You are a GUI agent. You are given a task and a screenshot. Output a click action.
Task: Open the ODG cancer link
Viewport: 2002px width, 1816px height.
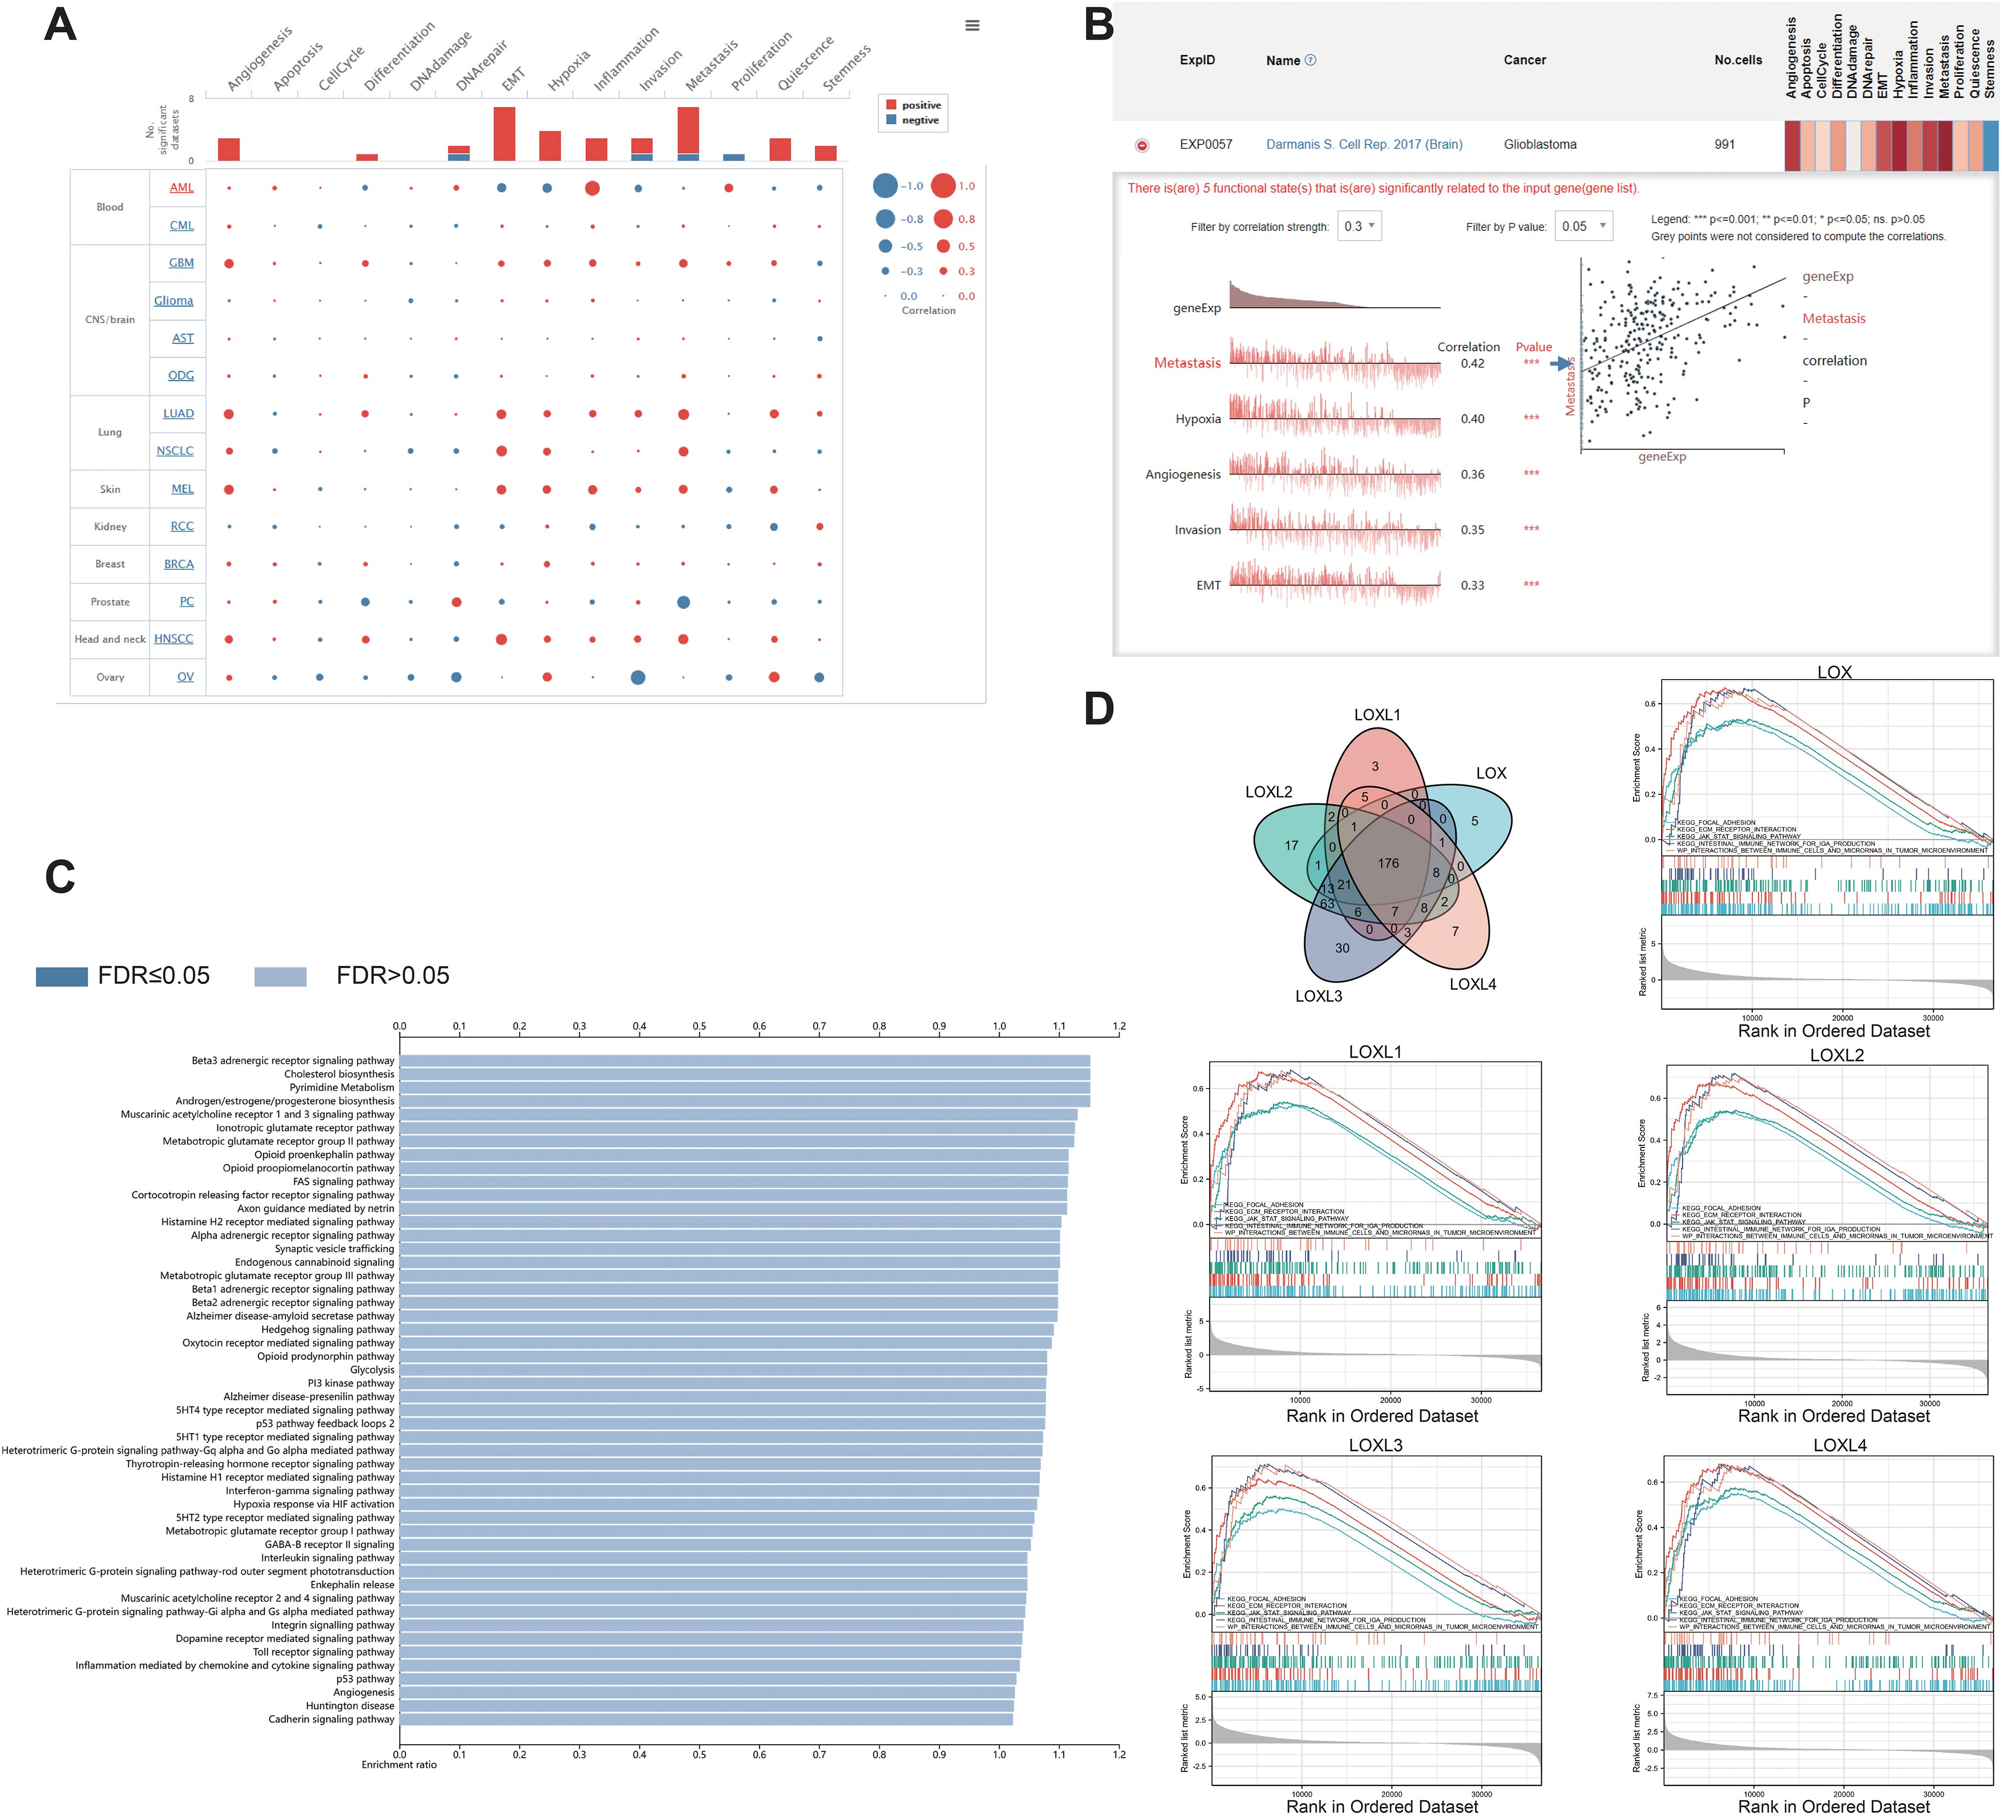click(181, 375)
